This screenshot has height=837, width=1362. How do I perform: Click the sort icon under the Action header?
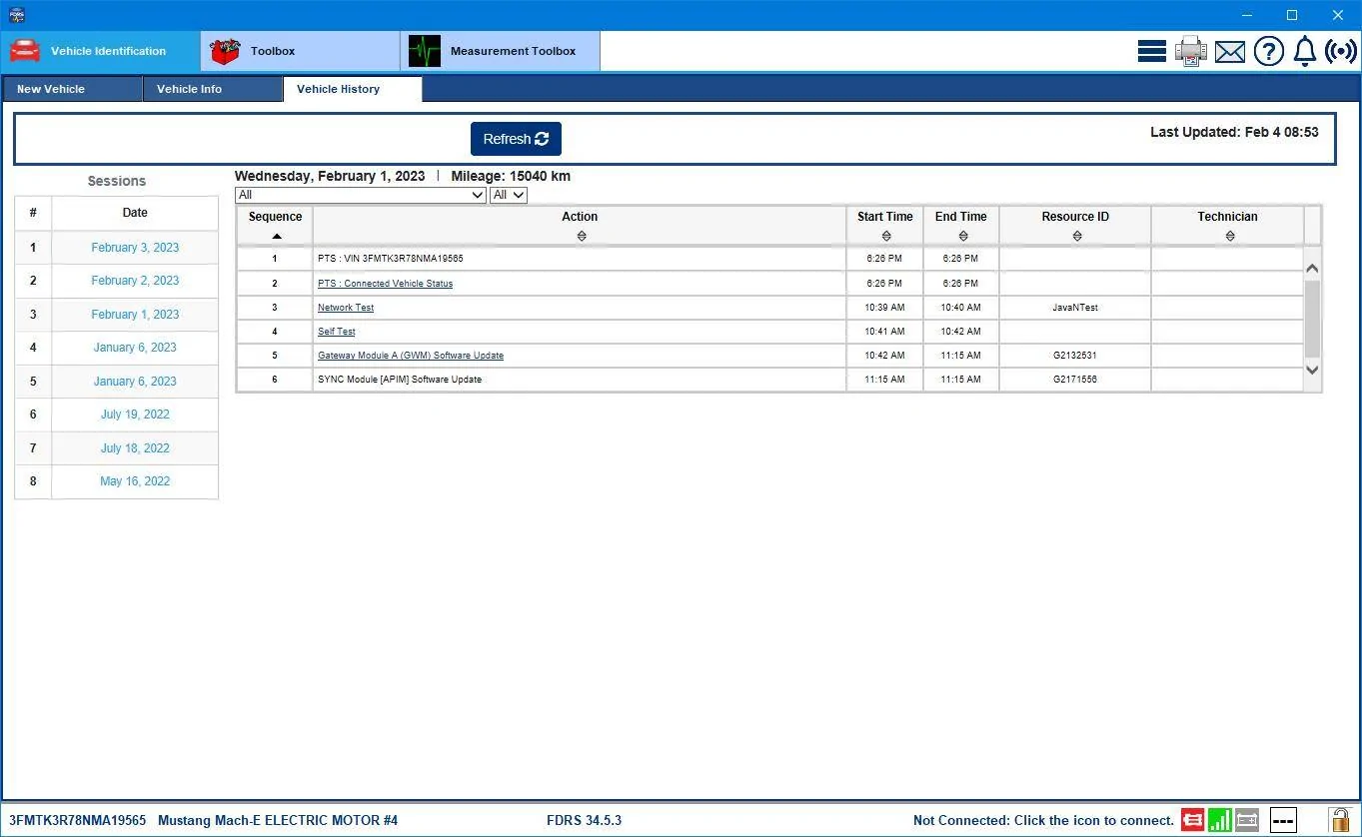pos(582,237)
